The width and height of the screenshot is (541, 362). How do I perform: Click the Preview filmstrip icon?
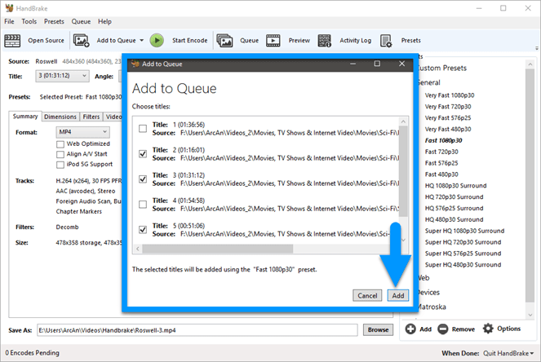click(273, 40)
